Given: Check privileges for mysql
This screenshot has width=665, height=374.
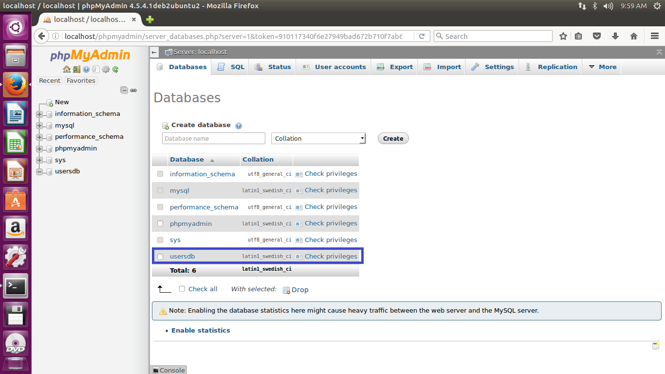Looking at the screenshot, I should [326, 190].
